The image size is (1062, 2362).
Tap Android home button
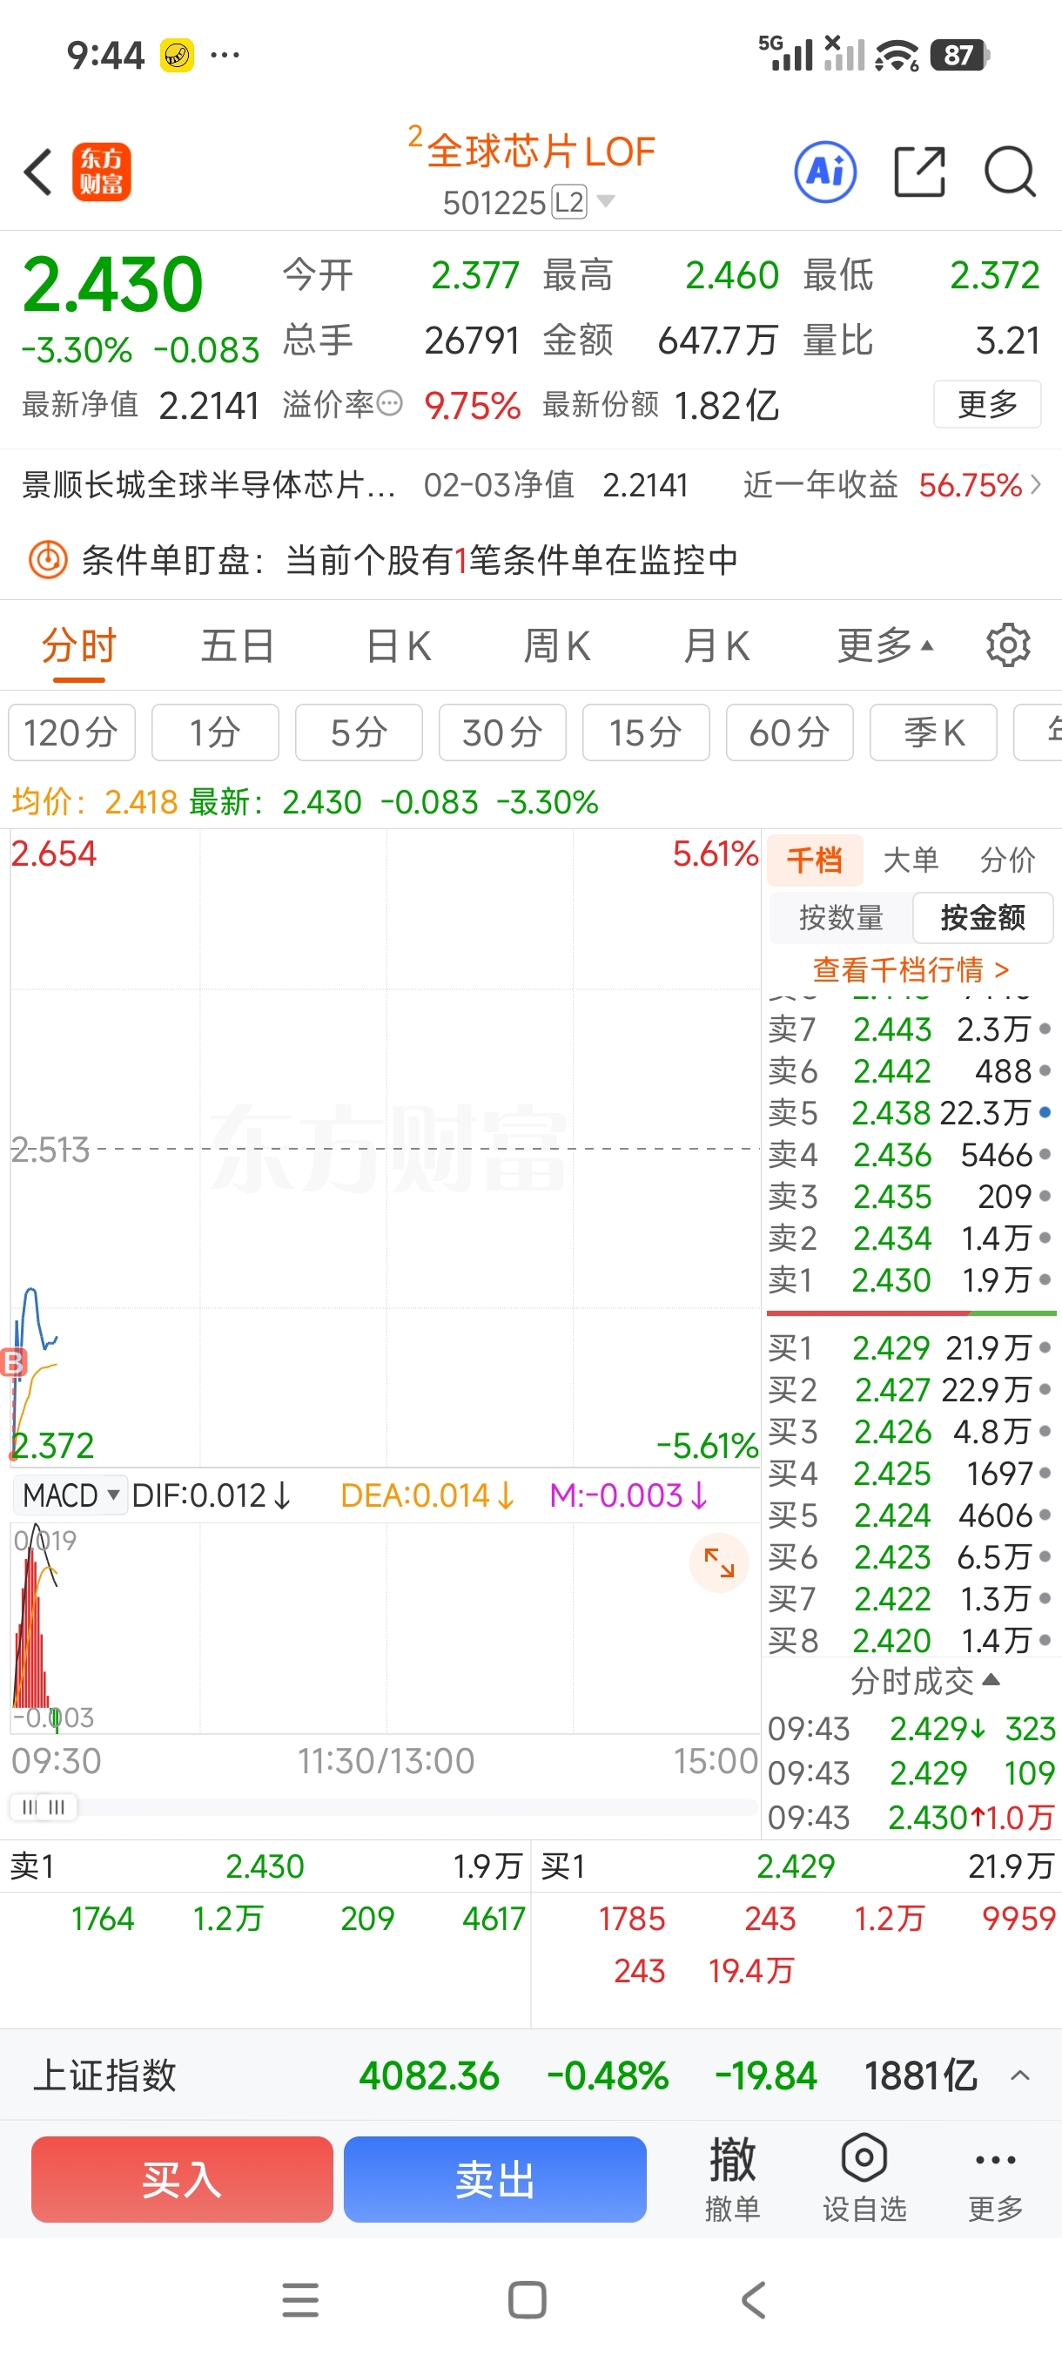[x=527, y=2299]
